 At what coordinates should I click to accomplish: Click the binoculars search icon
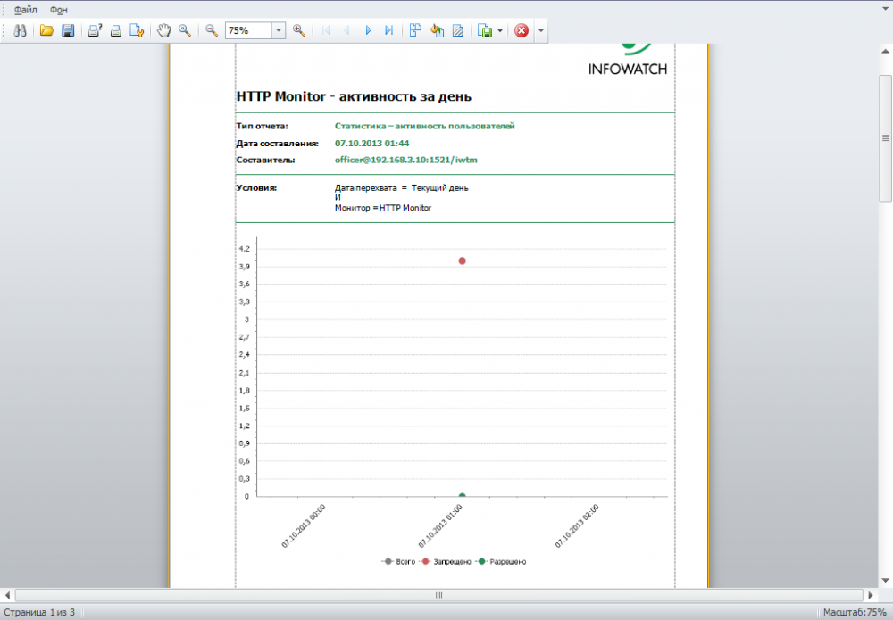[x=20, y=30]
